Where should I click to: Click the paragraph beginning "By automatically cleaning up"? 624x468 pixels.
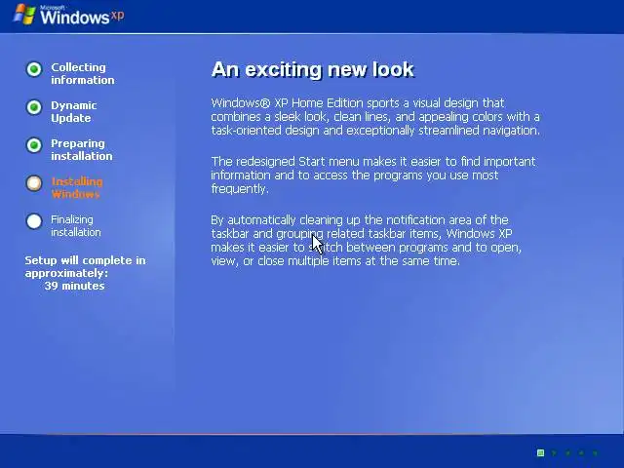pyautogui.click(x=367, y=241)
